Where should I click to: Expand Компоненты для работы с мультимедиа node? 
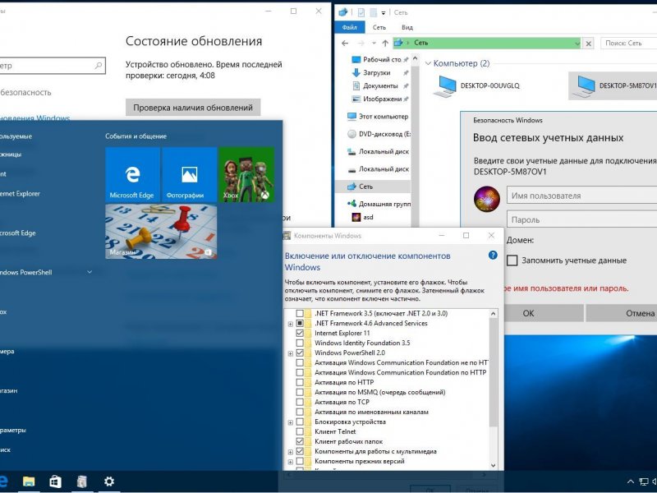(x=291, y=452)
